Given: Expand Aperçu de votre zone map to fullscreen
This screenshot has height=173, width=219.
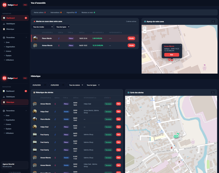Looking at the screenshot, I should tap(213, 21).
